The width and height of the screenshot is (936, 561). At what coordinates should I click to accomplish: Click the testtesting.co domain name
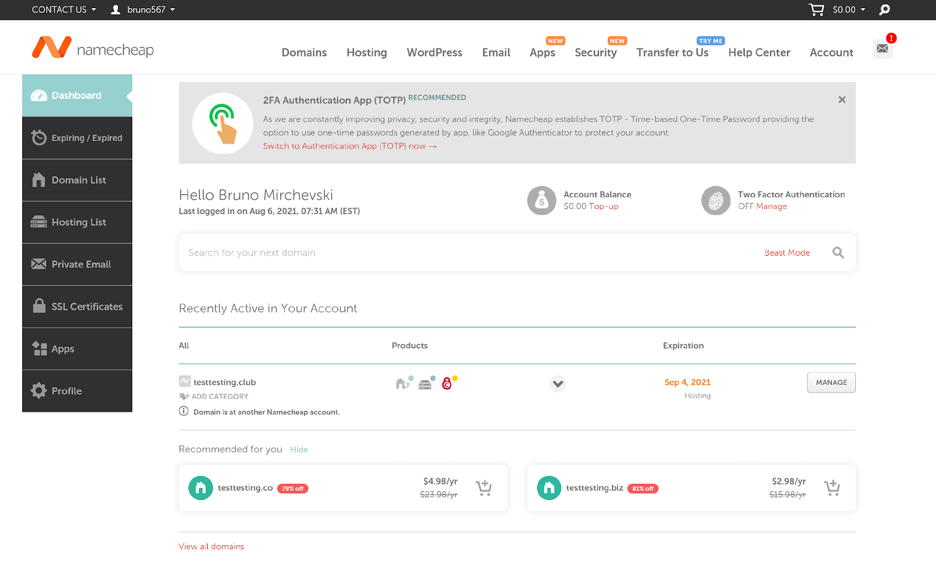[x=245, y=488]
